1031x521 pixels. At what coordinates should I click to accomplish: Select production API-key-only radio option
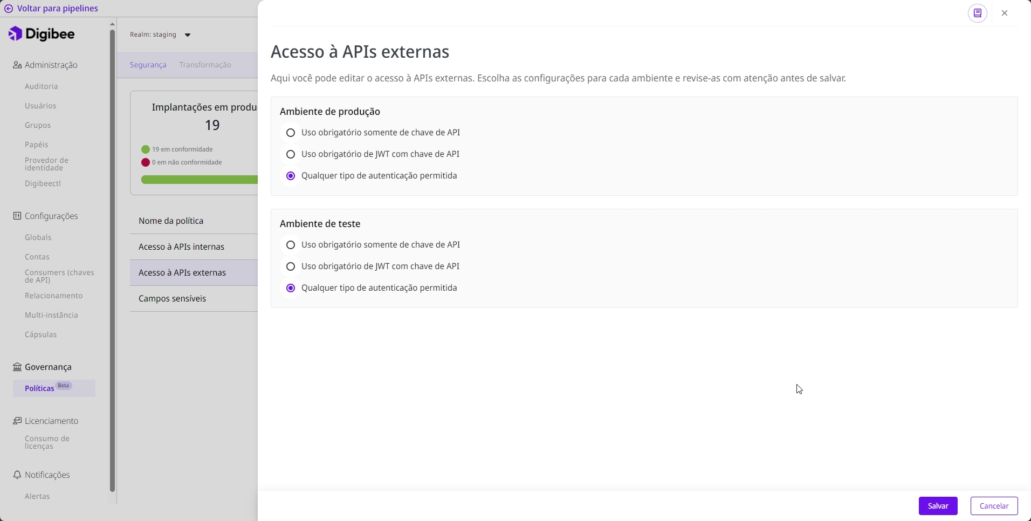291,133
